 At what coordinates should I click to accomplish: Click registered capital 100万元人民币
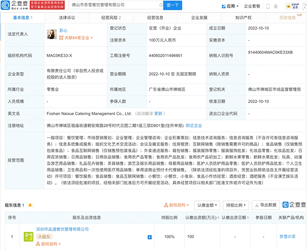[162, 40]
